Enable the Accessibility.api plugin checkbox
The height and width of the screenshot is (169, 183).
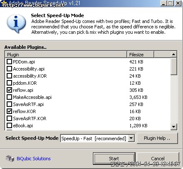[9, 69]
